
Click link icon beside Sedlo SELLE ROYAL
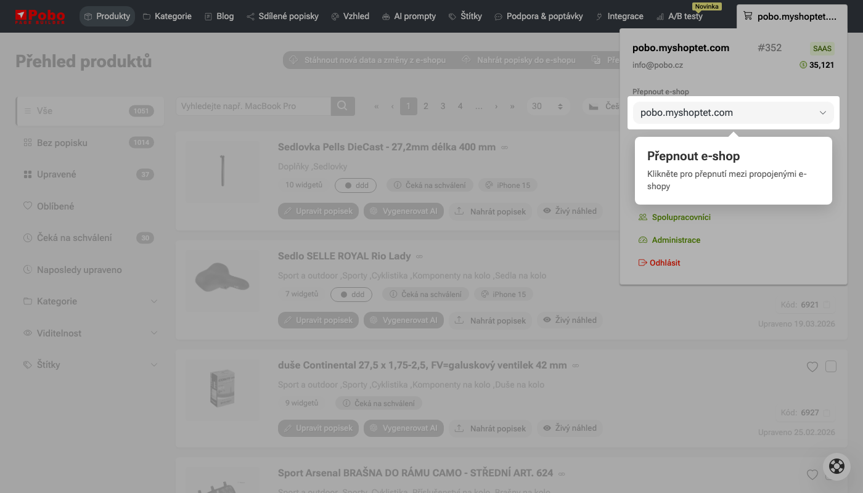(x=419, y=256)
